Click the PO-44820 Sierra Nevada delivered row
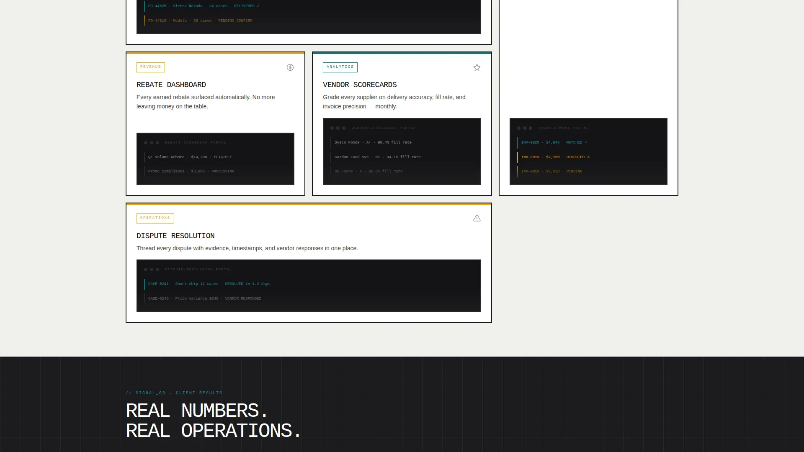804x452 pixels. pyautogui.click(x=309, y=6)
